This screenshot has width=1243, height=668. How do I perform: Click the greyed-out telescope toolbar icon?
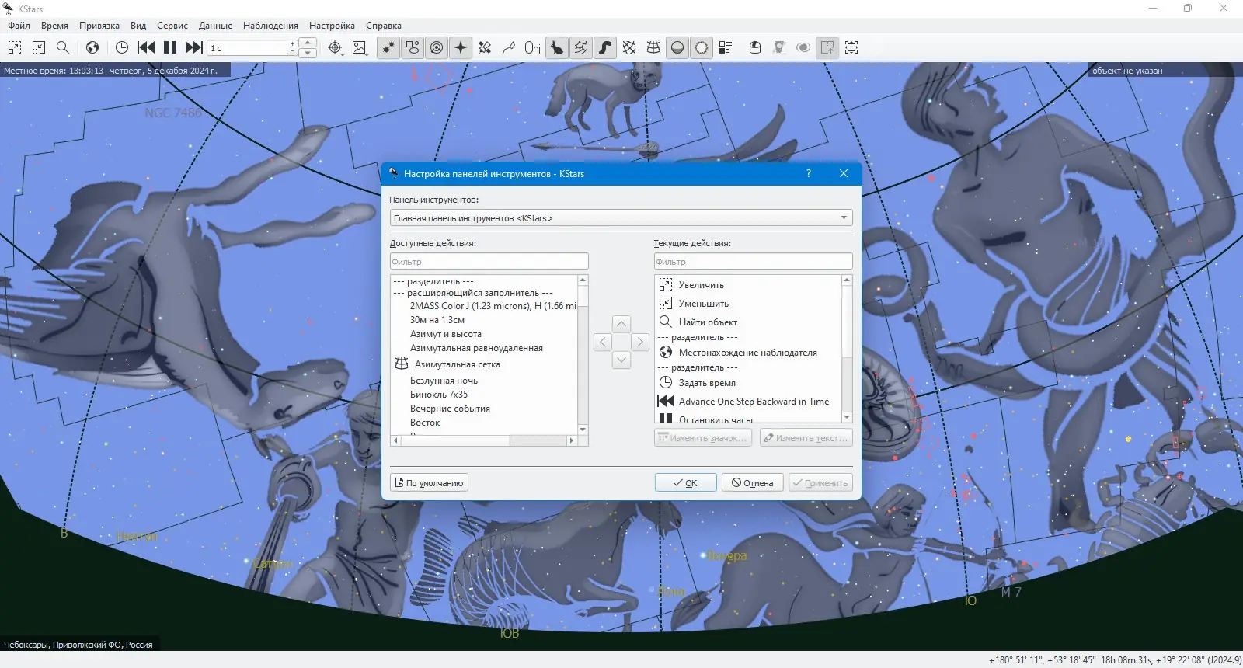point(779,47)
